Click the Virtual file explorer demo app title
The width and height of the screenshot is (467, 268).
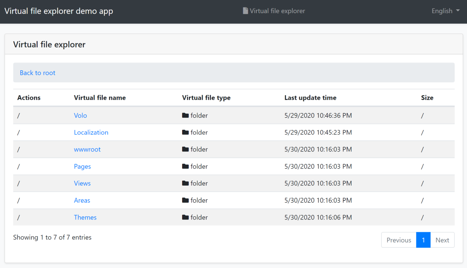coord(58,11)
